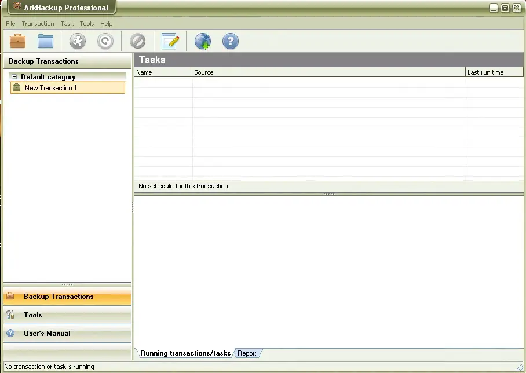Switch to Running transactions/tasks tab

(x=185, y=353)
